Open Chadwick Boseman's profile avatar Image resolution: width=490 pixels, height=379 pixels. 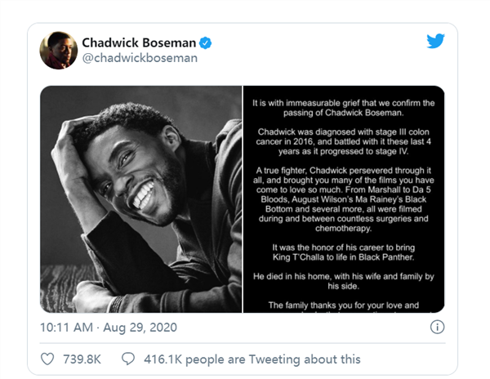[x=59, y=51]
